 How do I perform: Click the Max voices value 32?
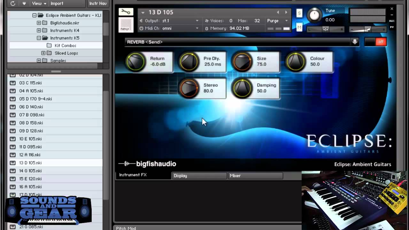(x=257, y=21)
